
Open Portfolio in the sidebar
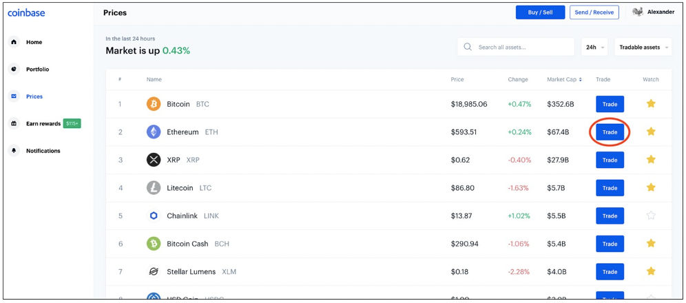[x=38, y=70]
